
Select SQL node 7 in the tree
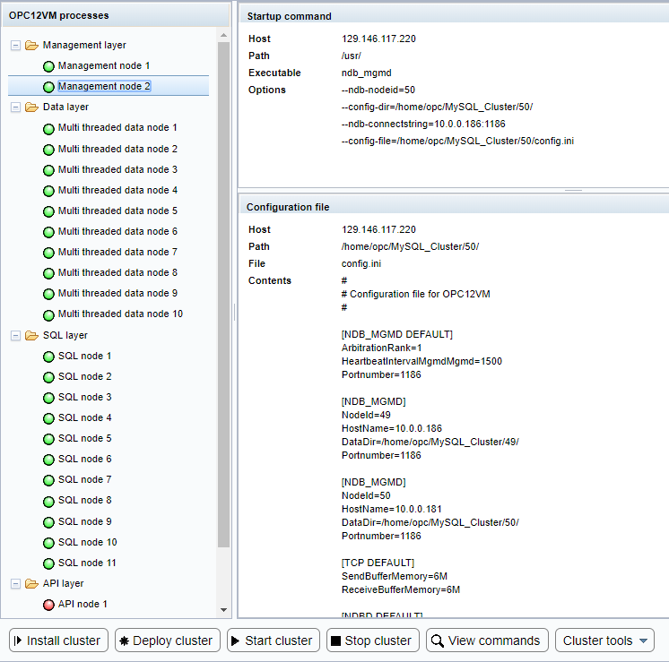click(x=84, y=479)
